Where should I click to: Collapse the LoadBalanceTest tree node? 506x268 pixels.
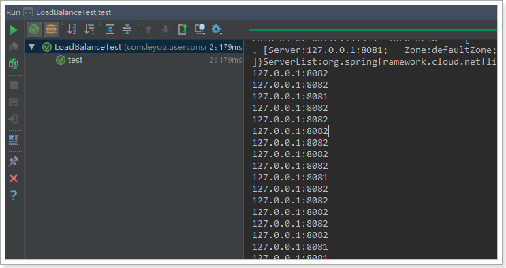pyautogui.click(x=31, y=47)
